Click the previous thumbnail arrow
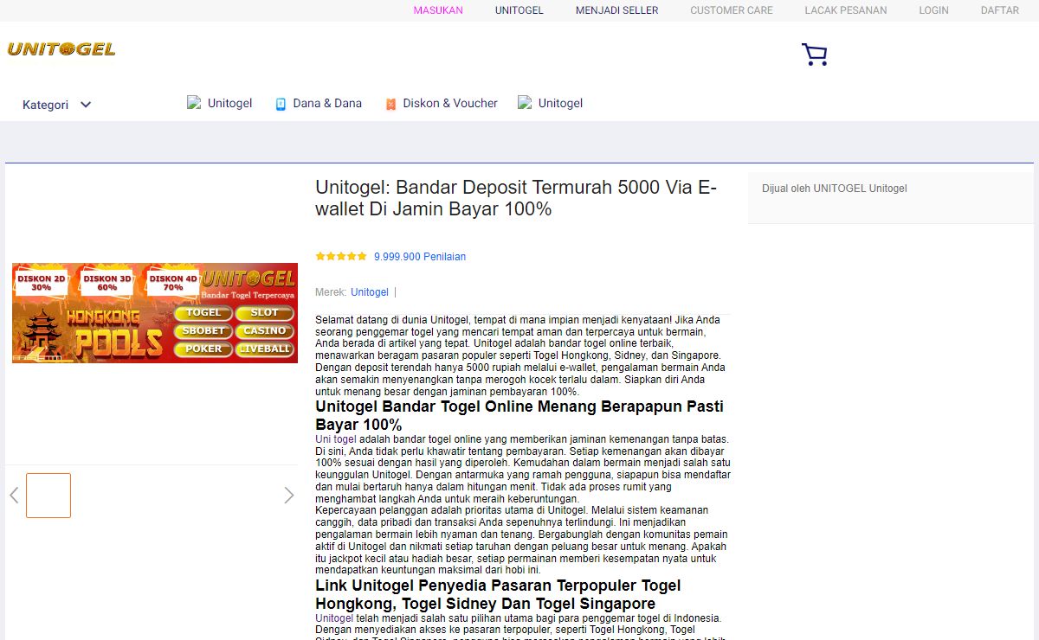The height and width of the screenshot is (640, 1039). pos(14,496)
